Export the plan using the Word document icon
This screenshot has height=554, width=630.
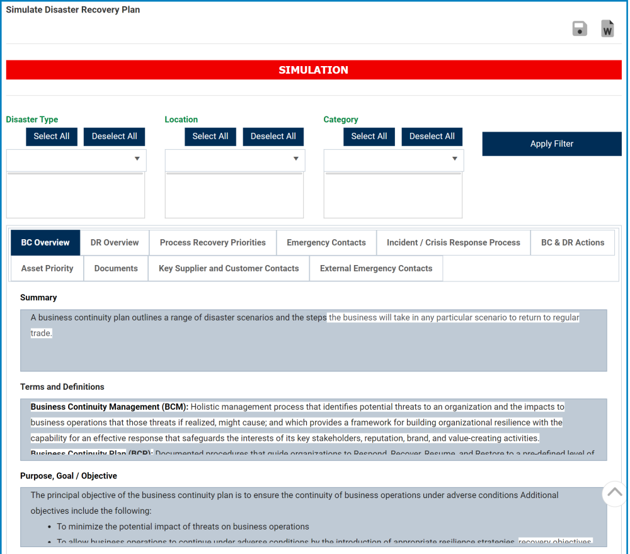point(607,28)
